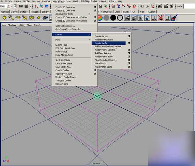Expand the Ocean submenu
195x166 pixels.
click(71, 35)
